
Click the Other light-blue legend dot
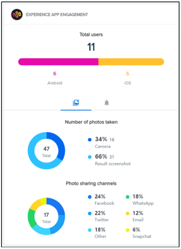[90, 230]
